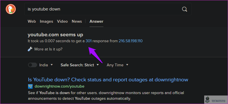Visit the downrightnow.com/youtube URL link
This screenshot has width=228, height=104.
(x=59, y=86)
